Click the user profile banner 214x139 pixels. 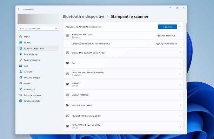38,19
